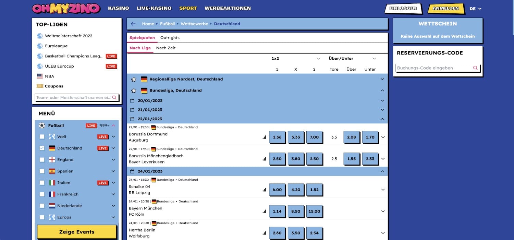
Task: Open statistics icon for Schalke 04 vs RB Leipzig
Action: coord(264,190)
